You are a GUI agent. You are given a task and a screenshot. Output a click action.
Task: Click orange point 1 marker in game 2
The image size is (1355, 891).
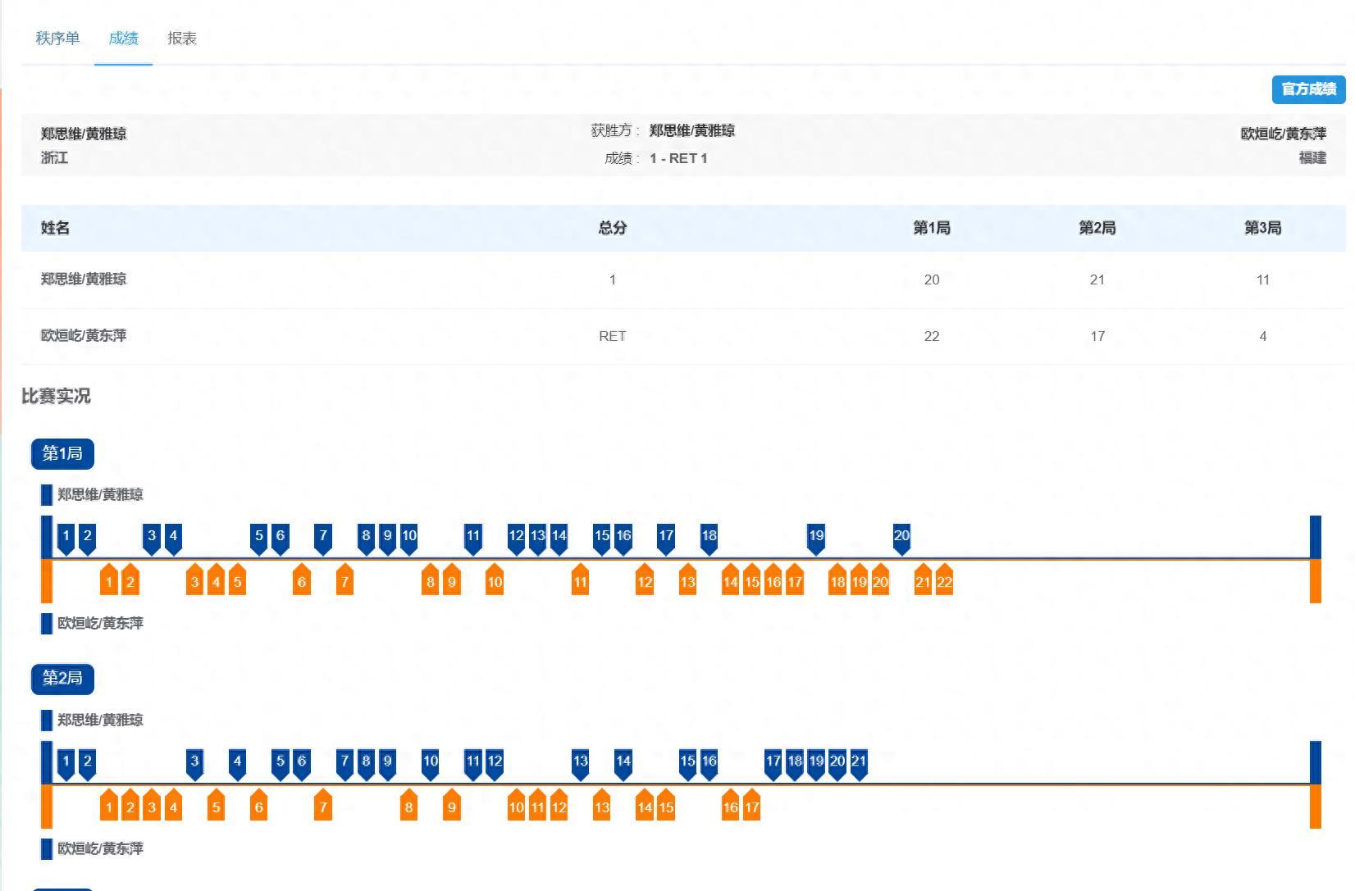click(109, 807)
